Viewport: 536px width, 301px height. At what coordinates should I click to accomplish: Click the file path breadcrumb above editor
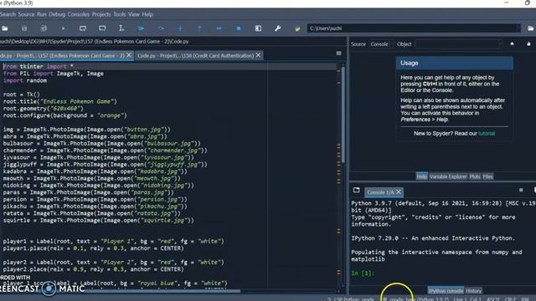pos(95,41)
